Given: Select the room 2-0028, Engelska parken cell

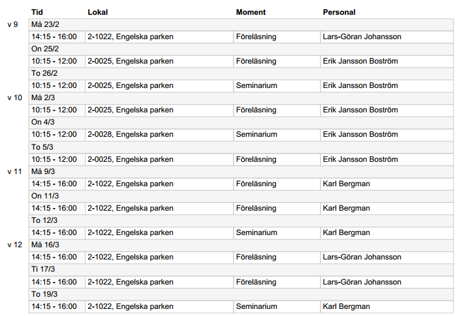Looking at the screenshot, I should [159, 134].
